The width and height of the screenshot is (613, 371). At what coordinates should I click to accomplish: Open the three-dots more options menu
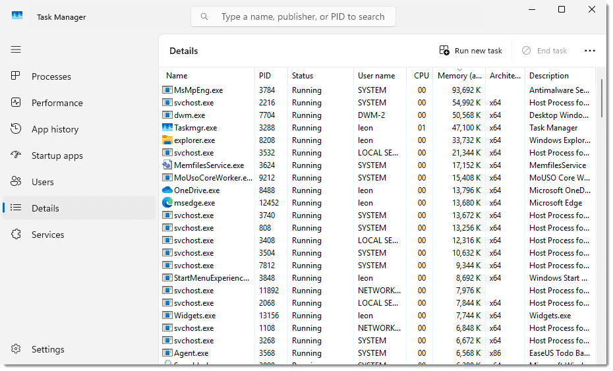click(589, 51)
